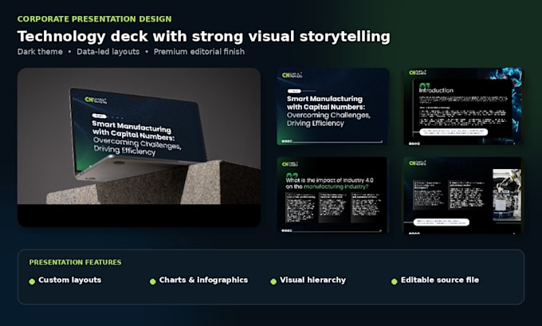The width and height of the screenshot is (542, 326).
Task: Click the robot photo in the fourth slide
Action: 507,194
